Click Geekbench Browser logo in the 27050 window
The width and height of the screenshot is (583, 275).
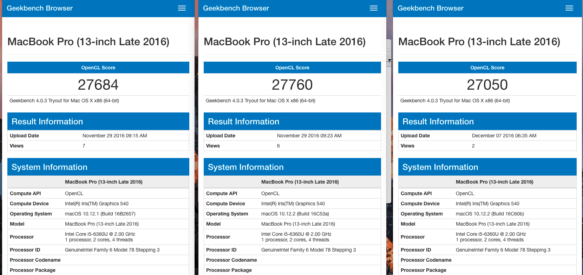[x=431, y=8]
